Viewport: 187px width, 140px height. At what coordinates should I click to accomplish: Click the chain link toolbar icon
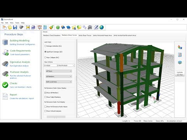85,27
